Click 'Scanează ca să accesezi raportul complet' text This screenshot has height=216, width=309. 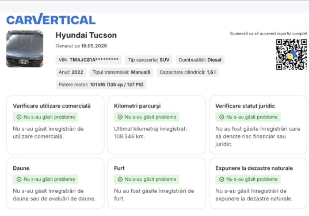tap(268, 33)
